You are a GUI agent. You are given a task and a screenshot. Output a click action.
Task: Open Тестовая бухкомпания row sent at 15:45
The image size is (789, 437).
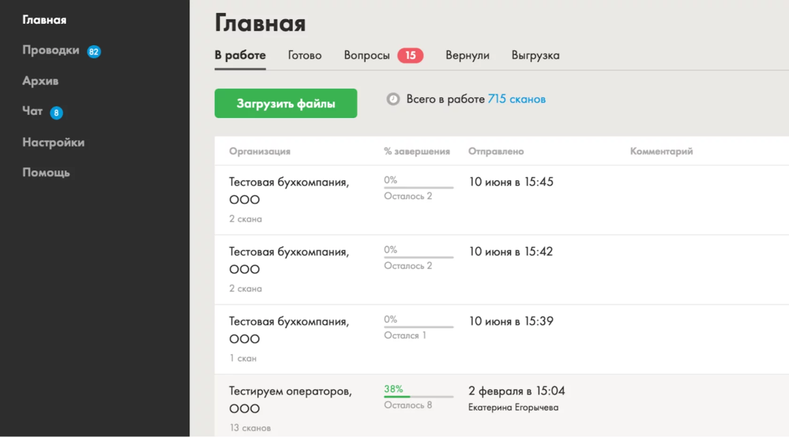502,200
